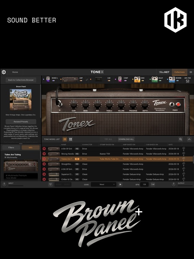Sort by the CAB BASED ON column header
This screenshot has height=259, width=194.
tap(152, 145)
